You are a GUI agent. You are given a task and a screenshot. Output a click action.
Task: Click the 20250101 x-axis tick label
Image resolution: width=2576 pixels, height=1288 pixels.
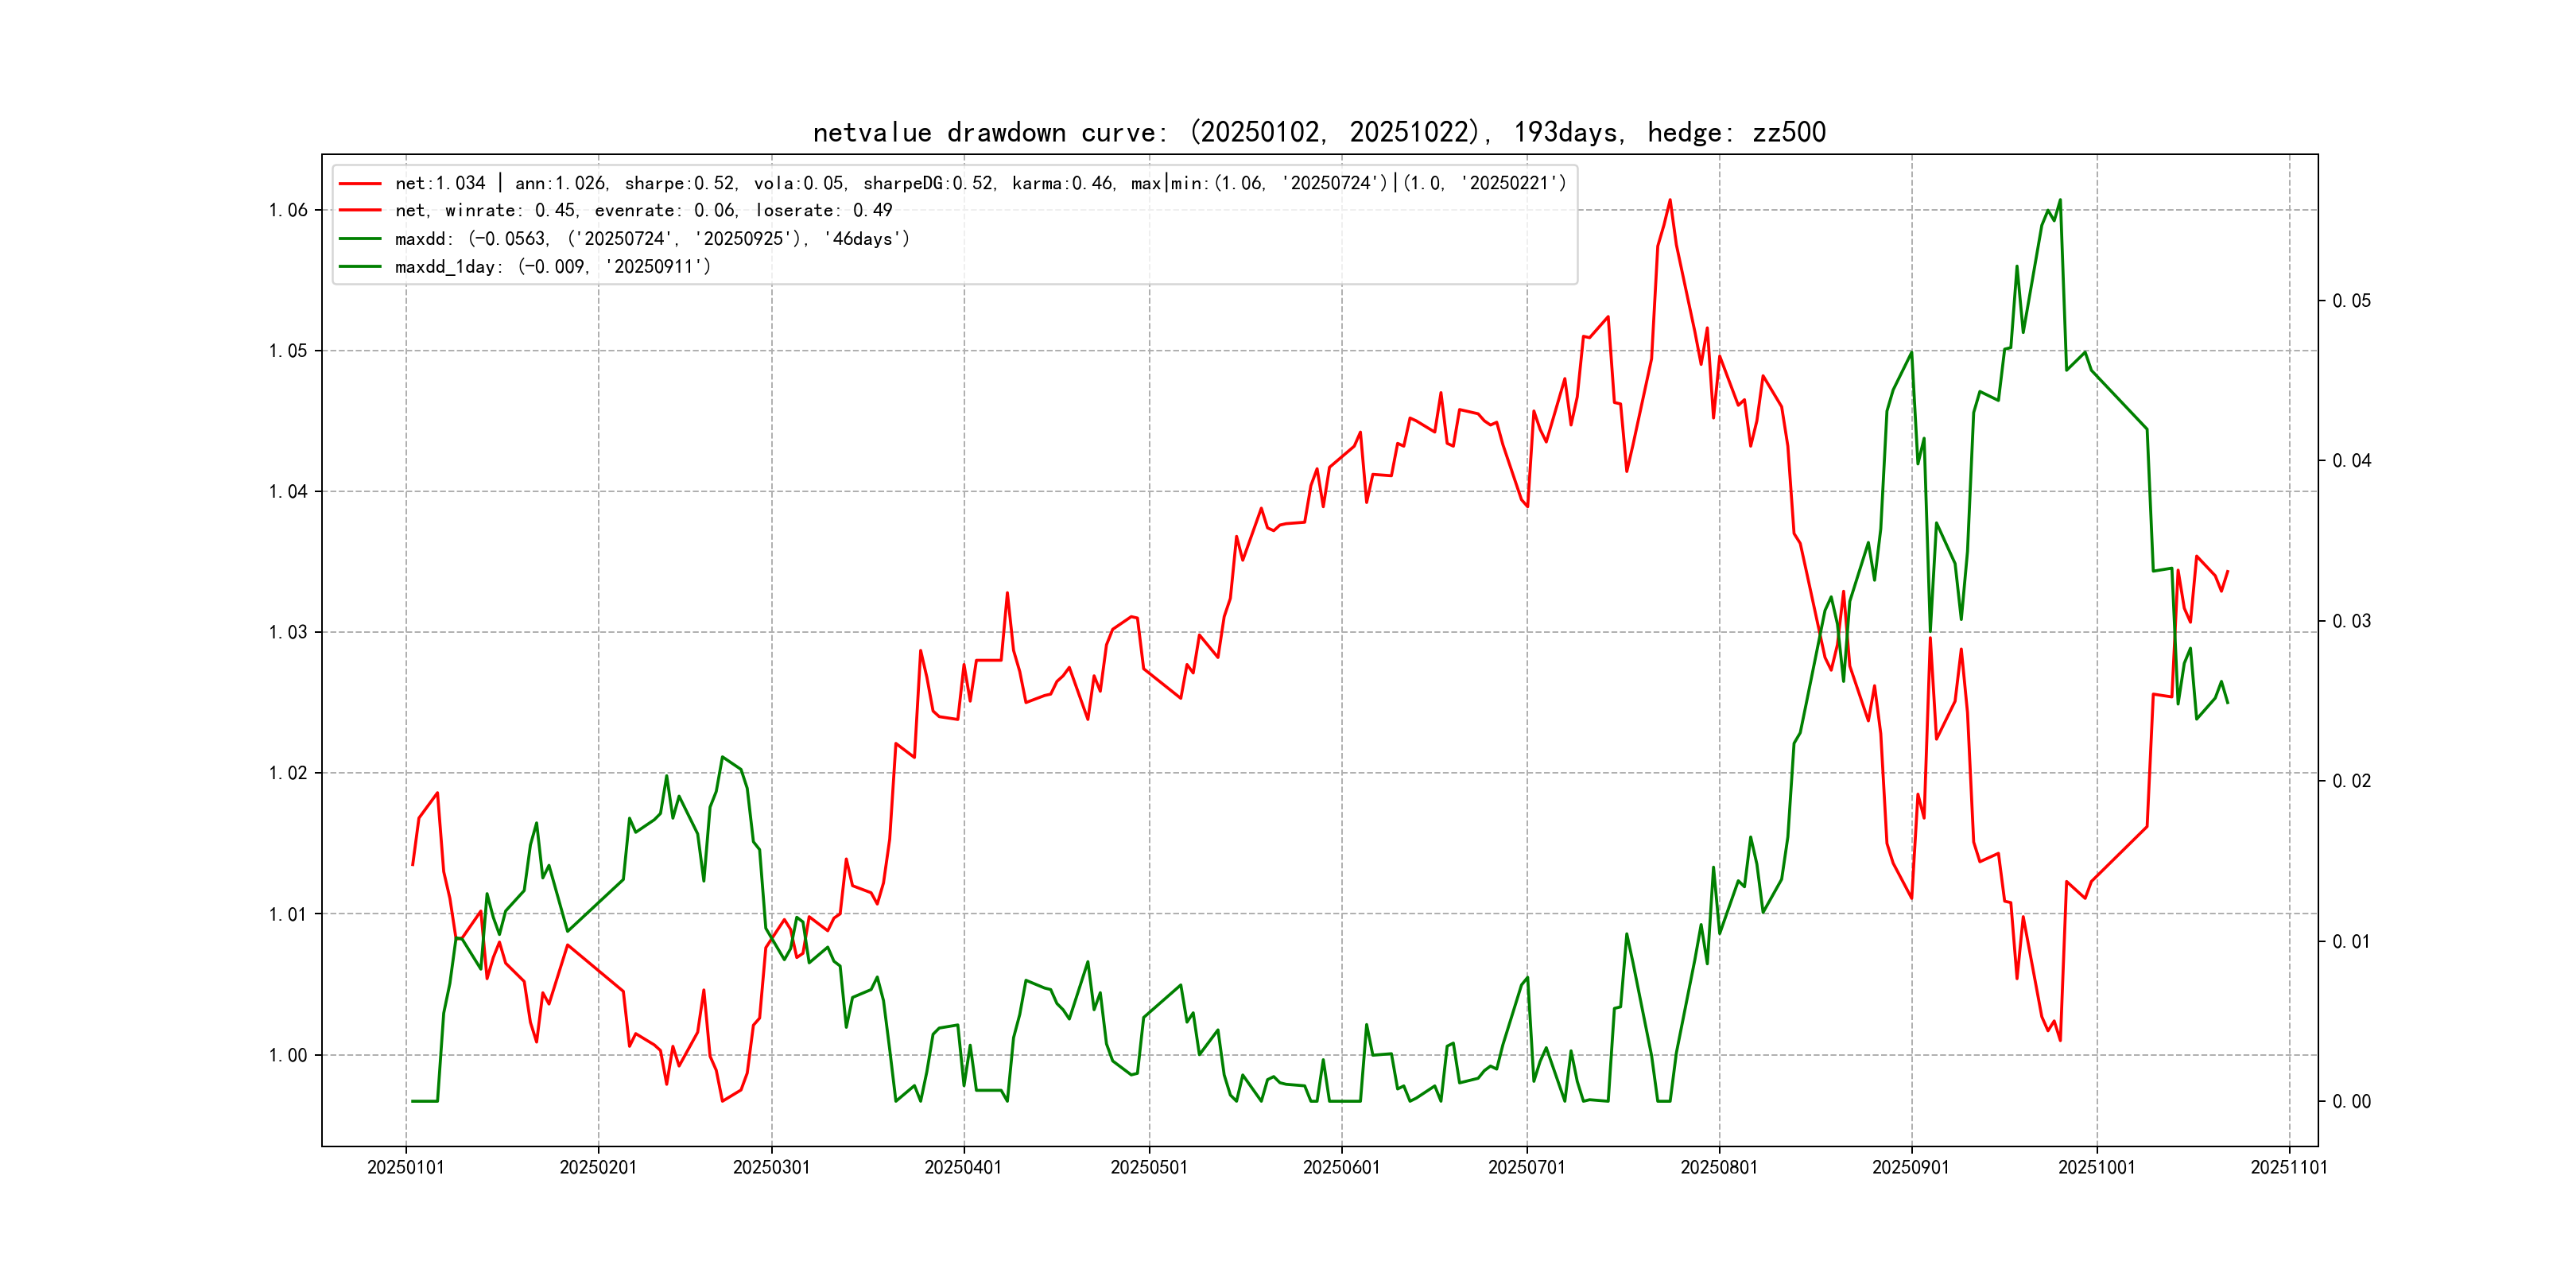(x=406, y=1168)
